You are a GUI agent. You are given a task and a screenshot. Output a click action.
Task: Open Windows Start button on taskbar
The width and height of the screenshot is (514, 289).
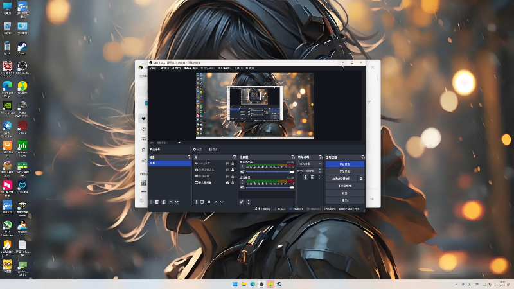[x=235, y=284]
